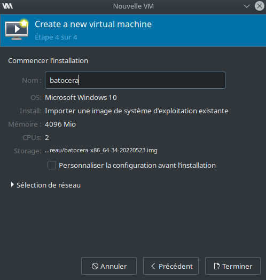Click the Annuler button
Screen dimensions: 266x280
click(109, 266)
